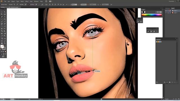The image size is (180, 101).
Task: Select the Magic Wand tool
Action: 2,14
